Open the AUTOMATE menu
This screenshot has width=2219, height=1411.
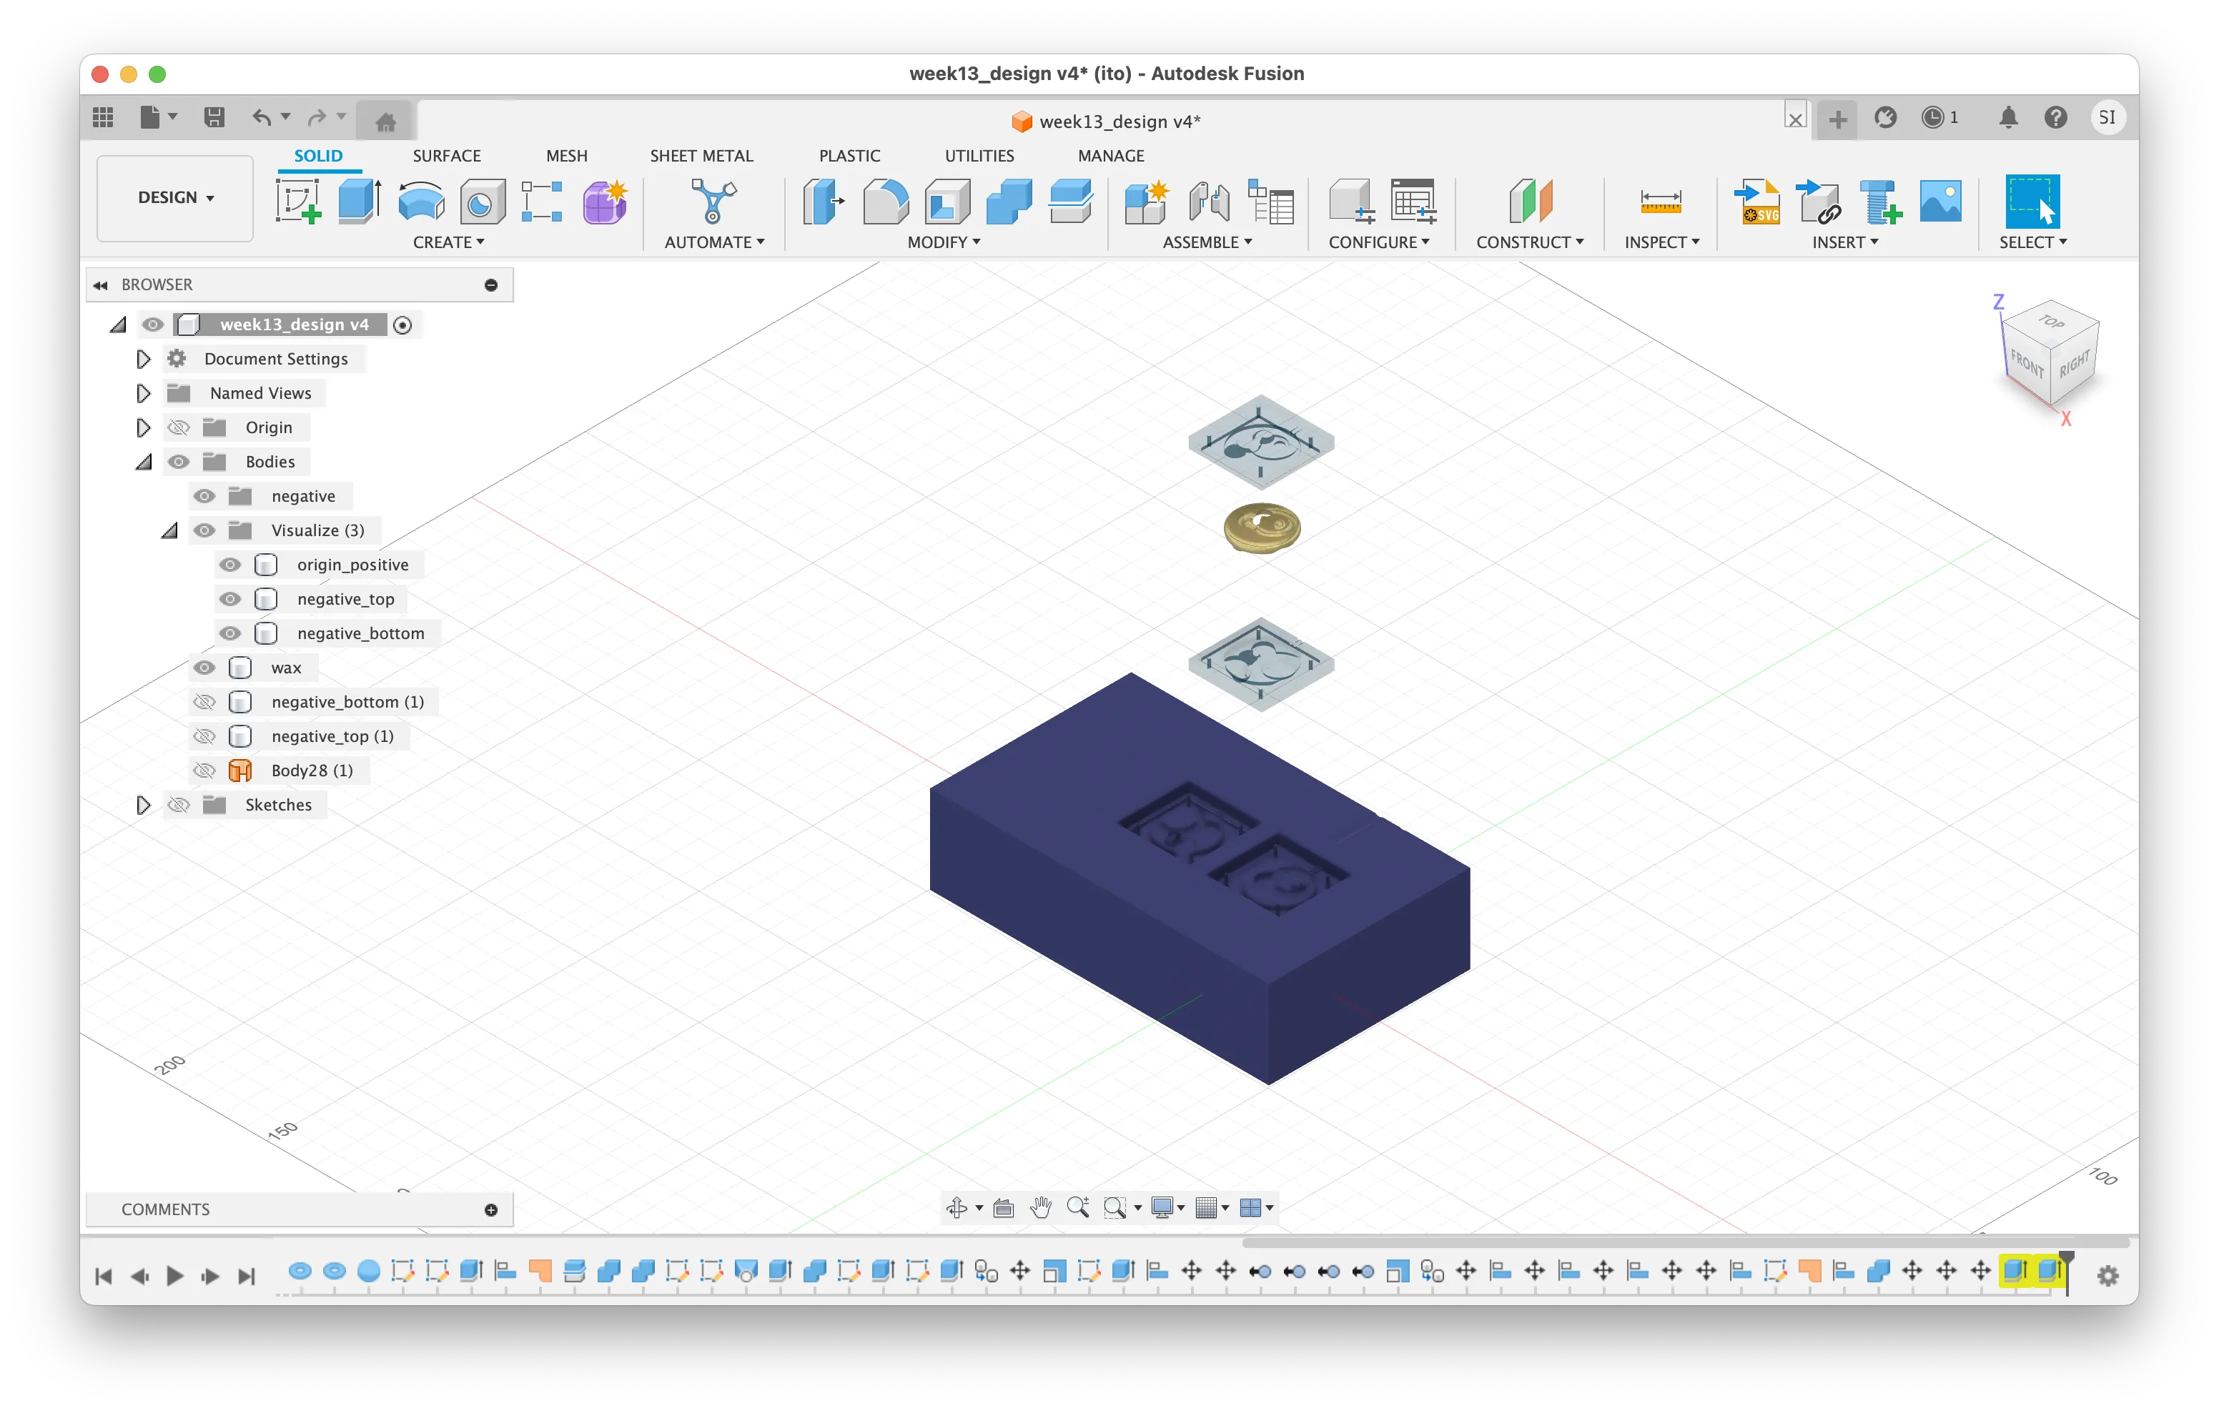(x=714, y=242)
